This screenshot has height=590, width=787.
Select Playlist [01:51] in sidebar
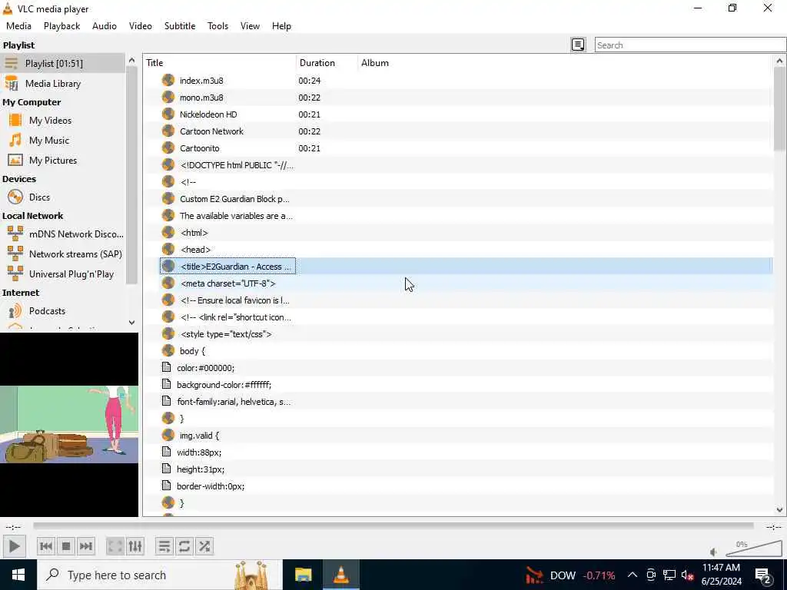62,63
